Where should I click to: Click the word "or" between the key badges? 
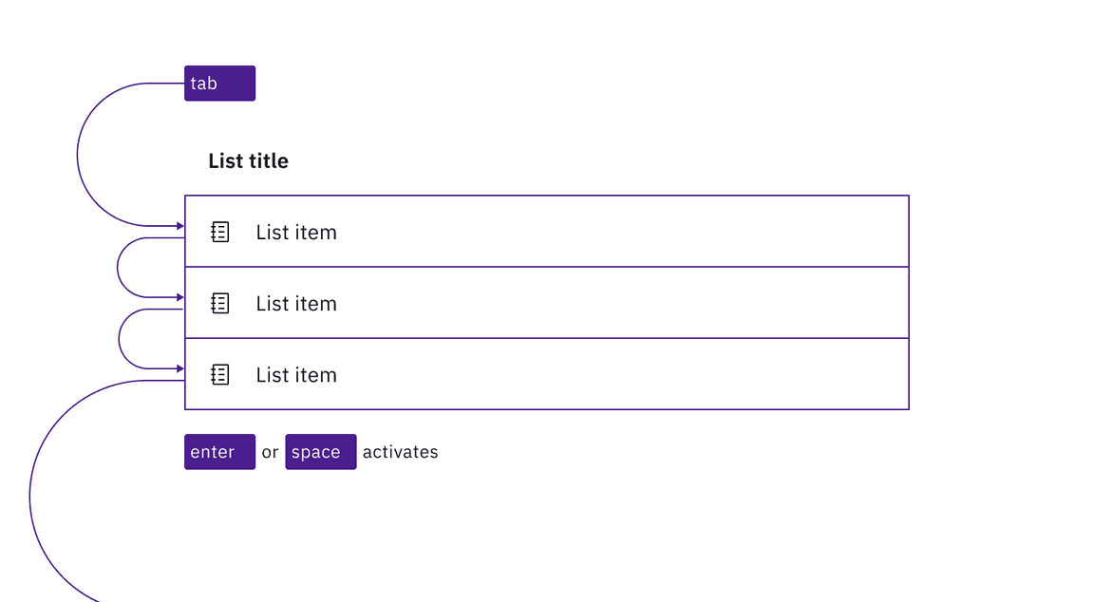coord(270,453)
